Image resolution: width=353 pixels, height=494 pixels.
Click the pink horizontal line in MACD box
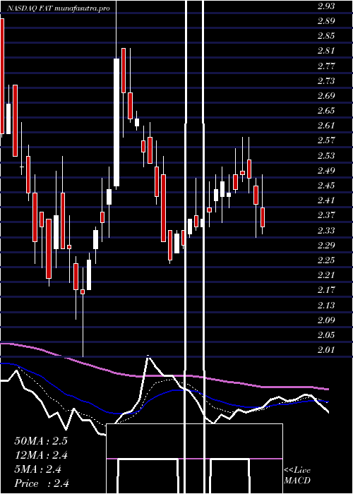tap(194, 459)
